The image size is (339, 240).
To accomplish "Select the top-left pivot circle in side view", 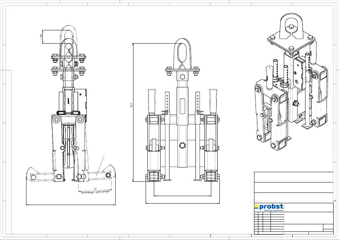I will 56,119.
